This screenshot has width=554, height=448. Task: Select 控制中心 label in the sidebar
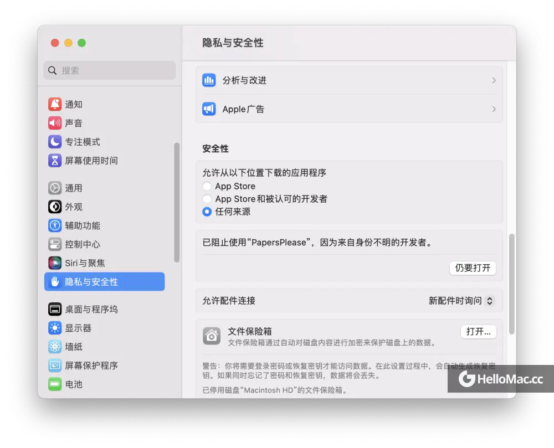(x=83, y=244)
